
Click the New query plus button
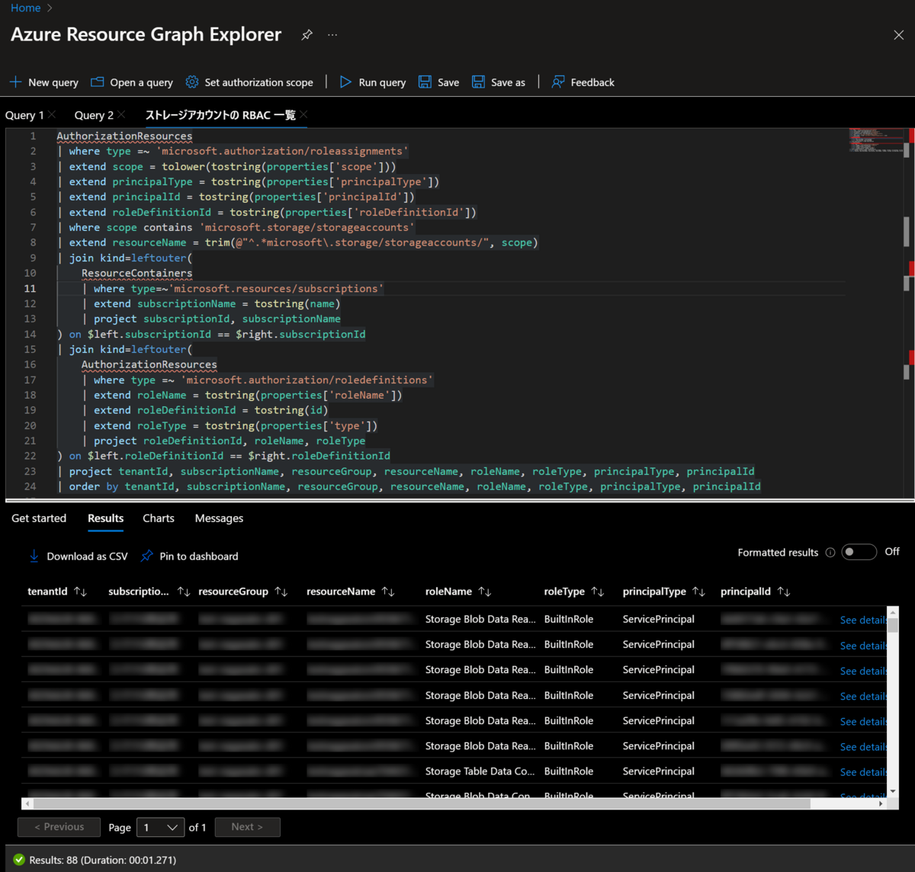click(x=43, y=82)
